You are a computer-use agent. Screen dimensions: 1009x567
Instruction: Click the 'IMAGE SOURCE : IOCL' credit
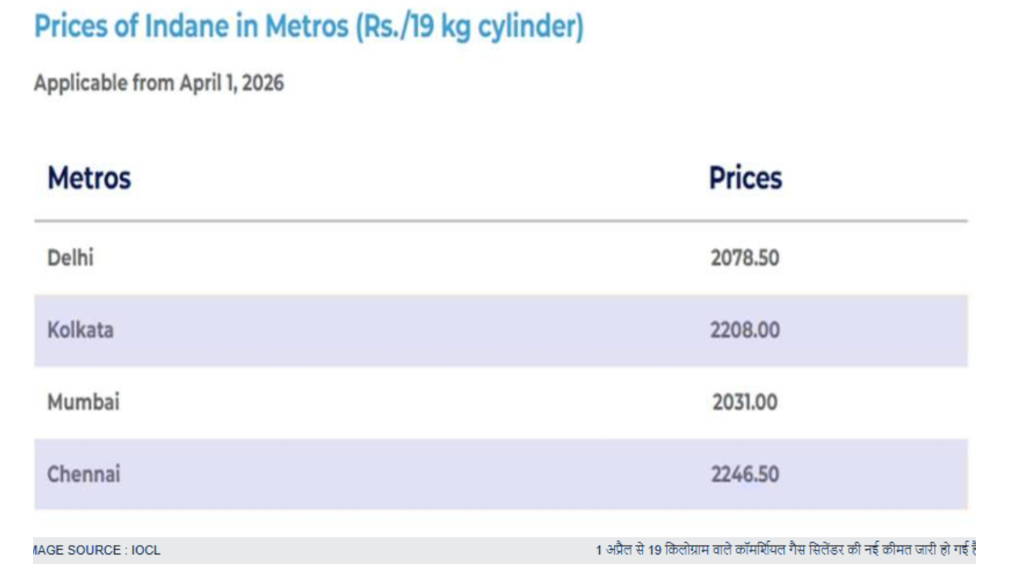point(96,550)
